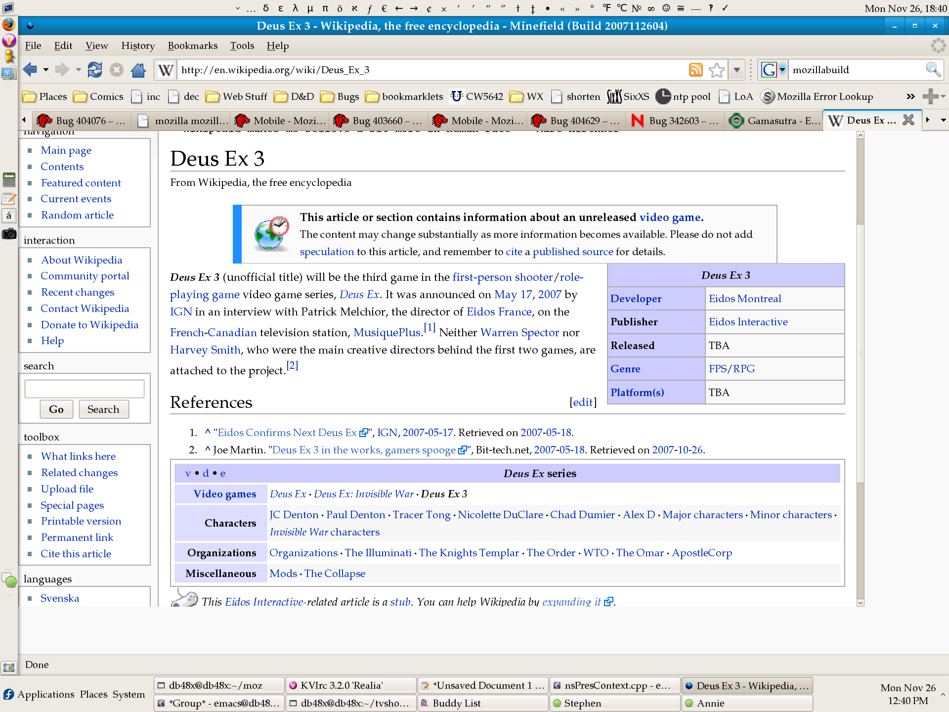Open the Places bookmark folder

(45, 96)
